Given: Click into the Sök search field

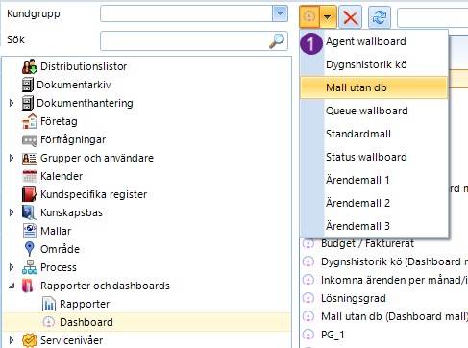Looking at the screenshot, I should [185, 40].
